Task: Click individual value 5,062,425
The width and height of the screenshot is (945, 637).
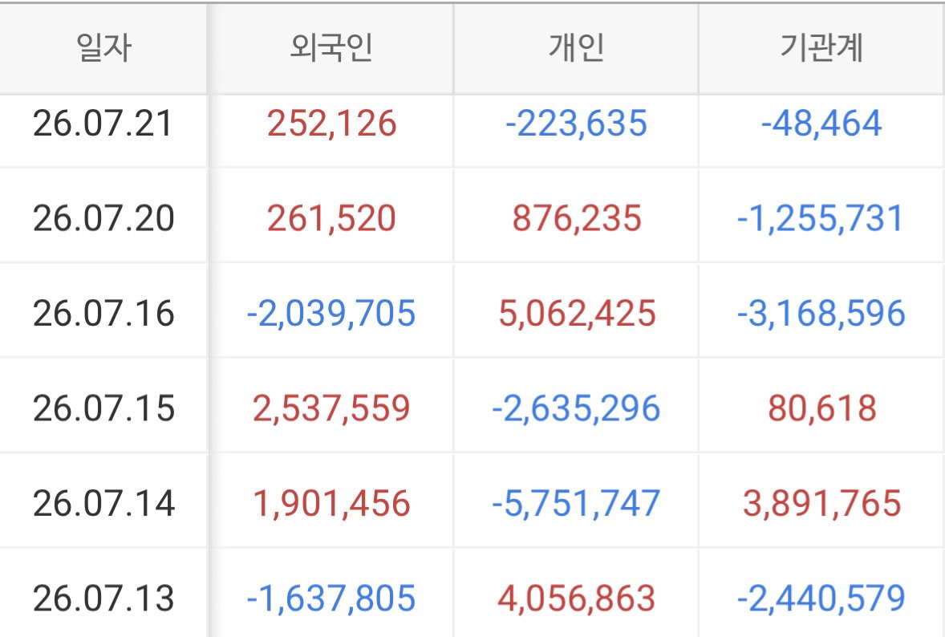Action: 577,314
